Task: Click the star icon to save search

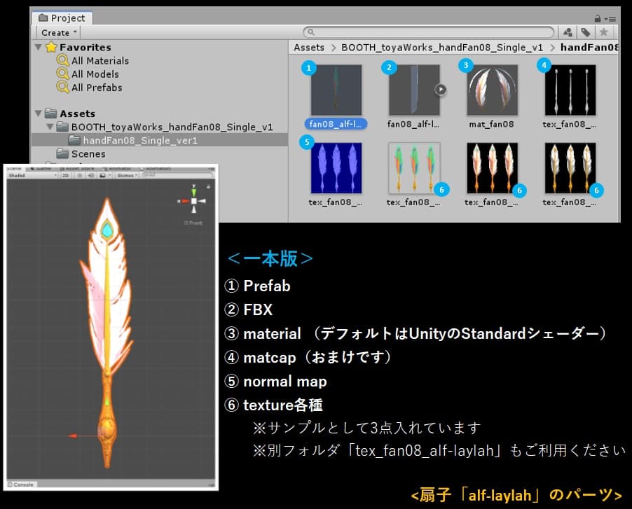Action: 603,32
